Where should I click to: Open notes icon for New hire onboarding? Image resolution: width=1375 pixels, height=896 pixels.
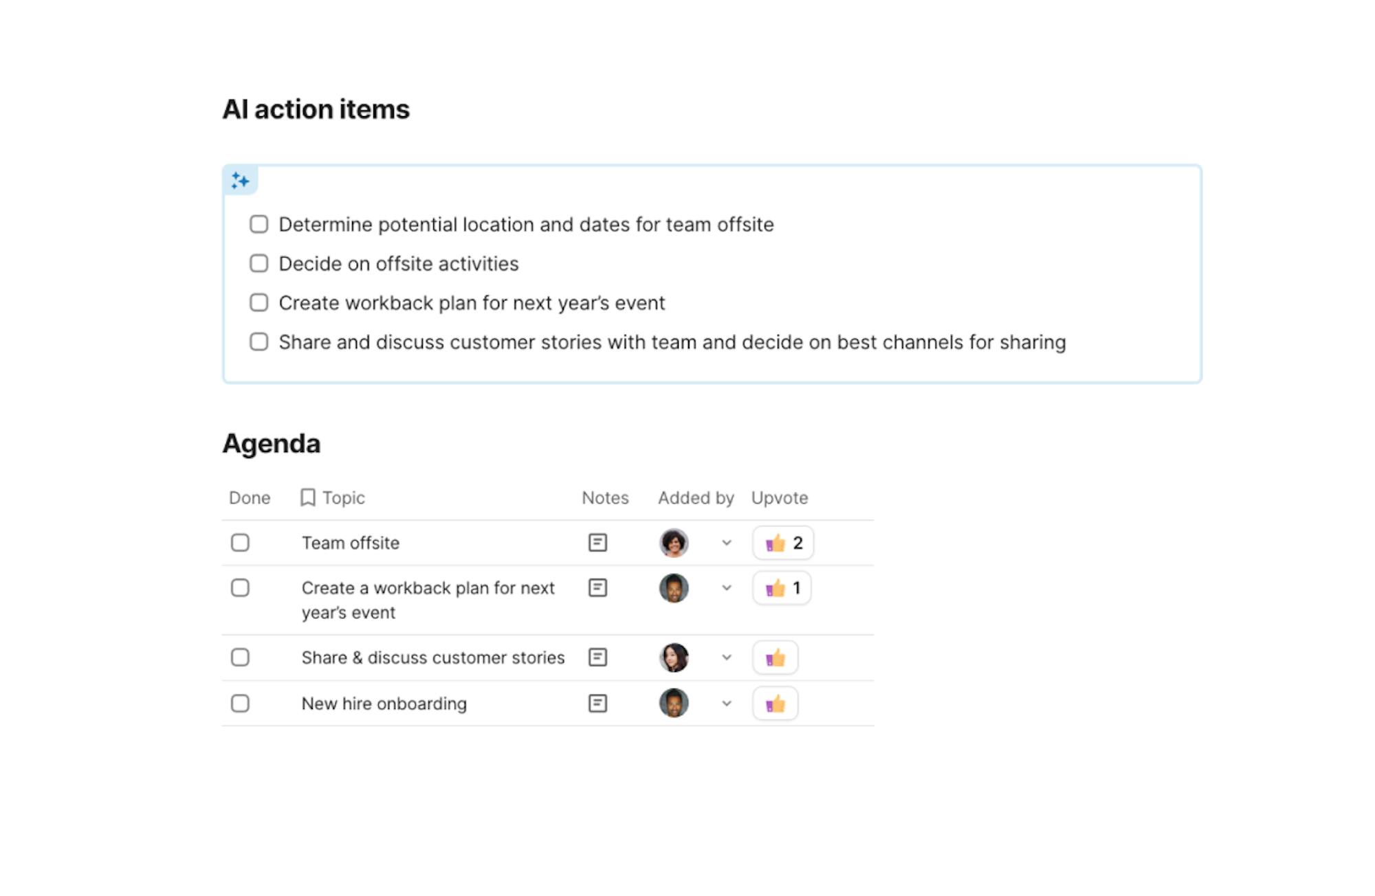pyautogui.click(x=597, y=704)
